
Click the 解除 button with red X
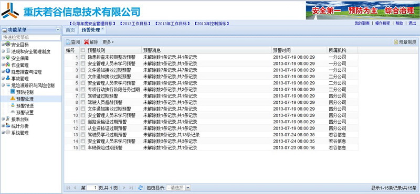91,42
